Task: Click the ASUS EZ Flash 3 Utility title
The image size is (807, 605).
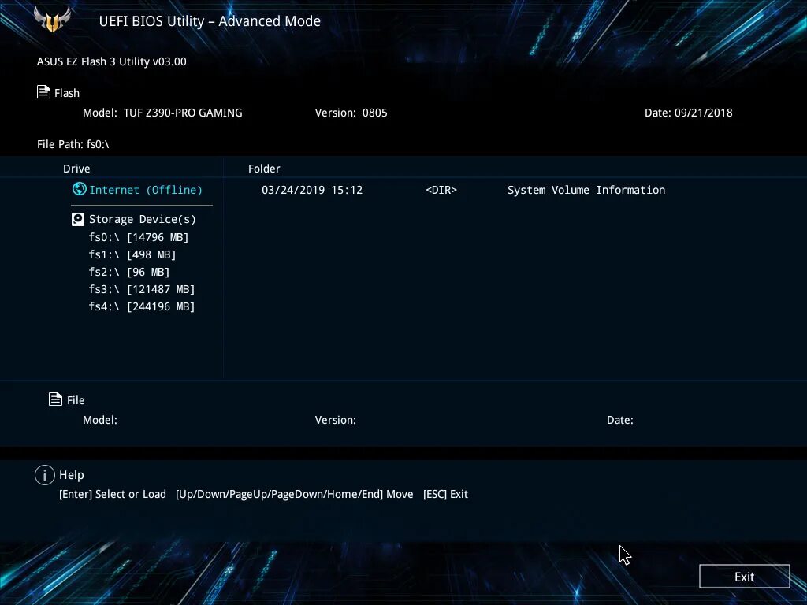Action: pyautogui.click(x=112, y=61)
